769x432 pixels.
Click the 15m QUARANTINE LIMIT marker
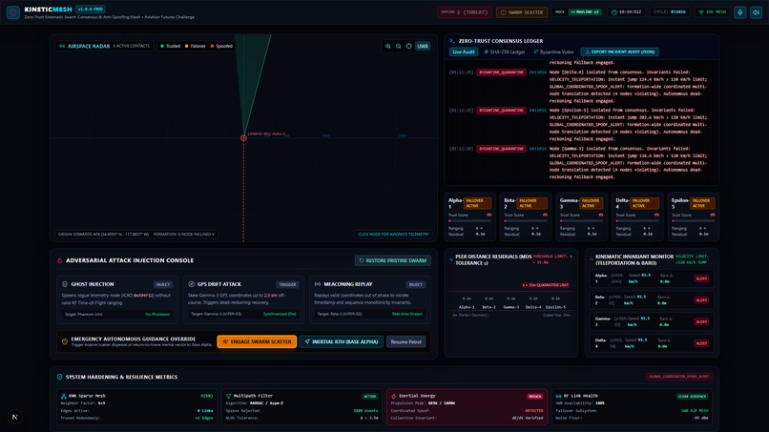tap(546, 285)
